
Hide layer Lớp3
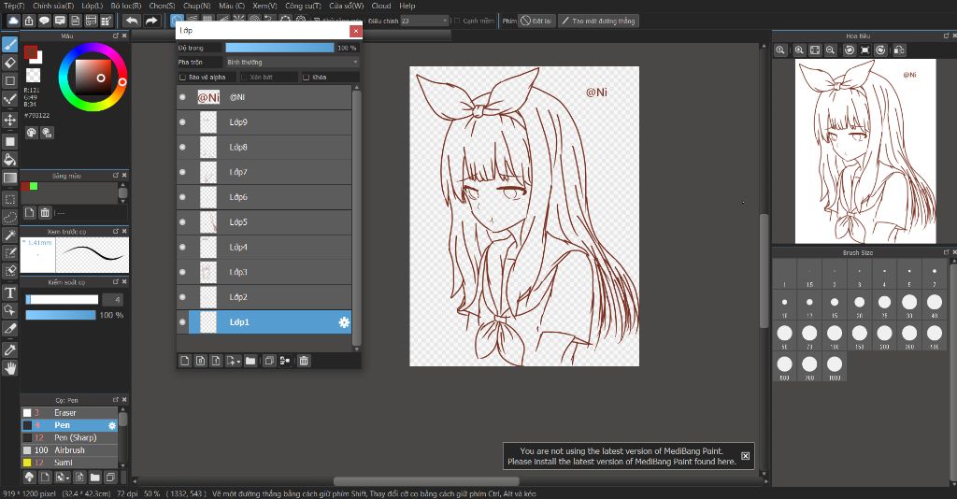[x=182, y=272]
